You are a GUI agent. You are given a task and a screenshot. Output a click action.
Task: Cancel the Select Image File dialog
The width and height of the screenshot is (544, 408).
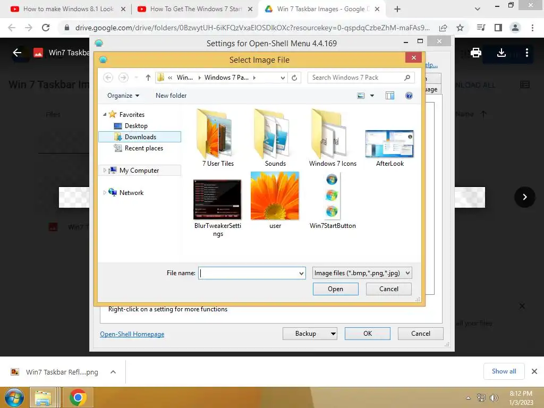pos(388,289)
